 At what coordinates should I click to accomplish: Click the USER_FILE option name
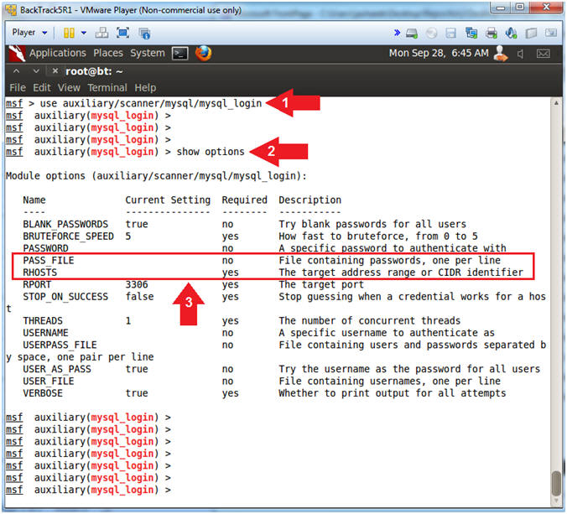tap(49, 382)
